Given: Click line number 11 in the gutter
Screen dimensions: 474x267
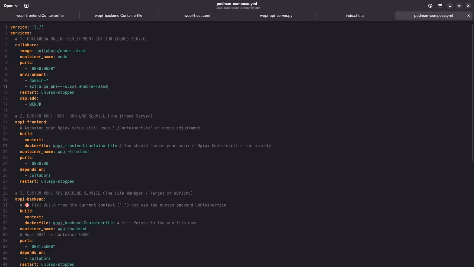Looking at the screenshot, I should 5,86.
